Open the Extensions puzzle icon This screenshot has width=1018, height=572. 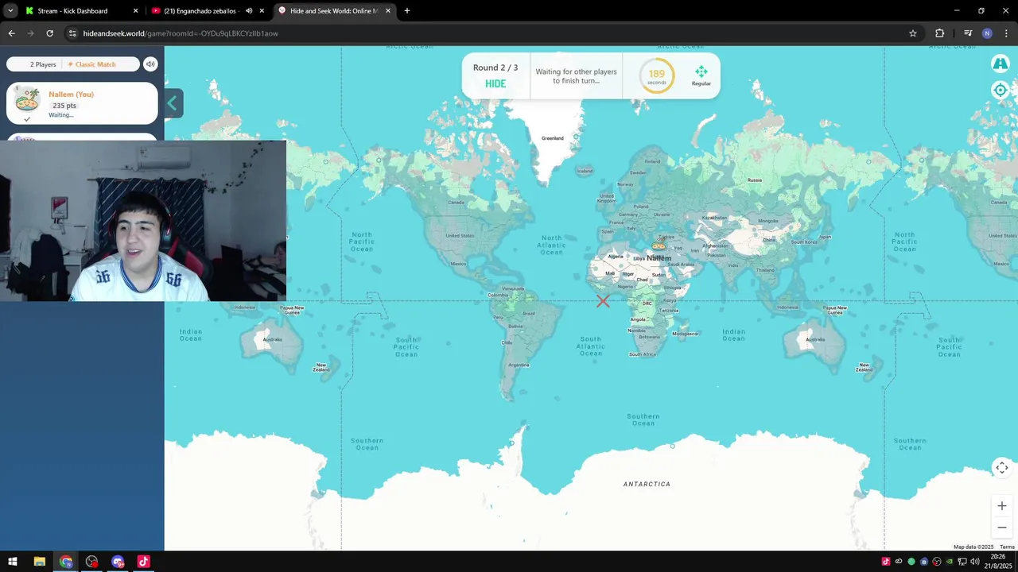coord(940,33)
